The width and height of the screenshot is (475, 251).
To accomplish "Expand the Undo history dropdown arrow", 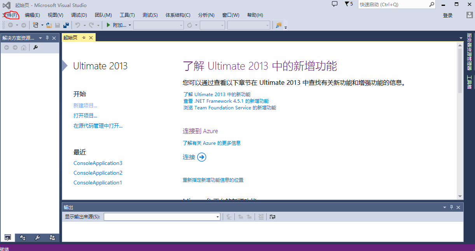I will pos(84,25).
